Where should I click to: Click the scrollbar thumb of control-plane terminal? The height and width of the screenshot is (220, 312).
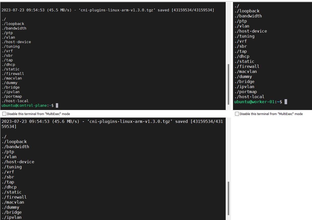228,84
